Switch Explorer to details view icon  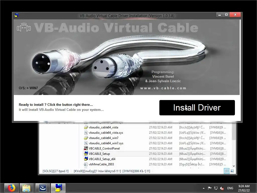click(227, 171)
